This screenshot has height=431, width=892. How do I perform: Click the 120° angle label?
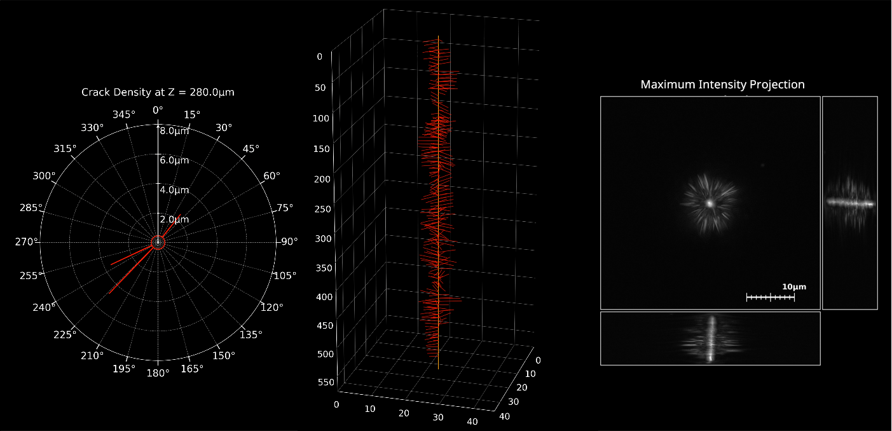pos(272,308)
